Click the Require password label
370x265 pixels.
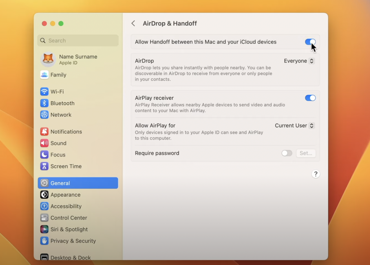point(157,153)
